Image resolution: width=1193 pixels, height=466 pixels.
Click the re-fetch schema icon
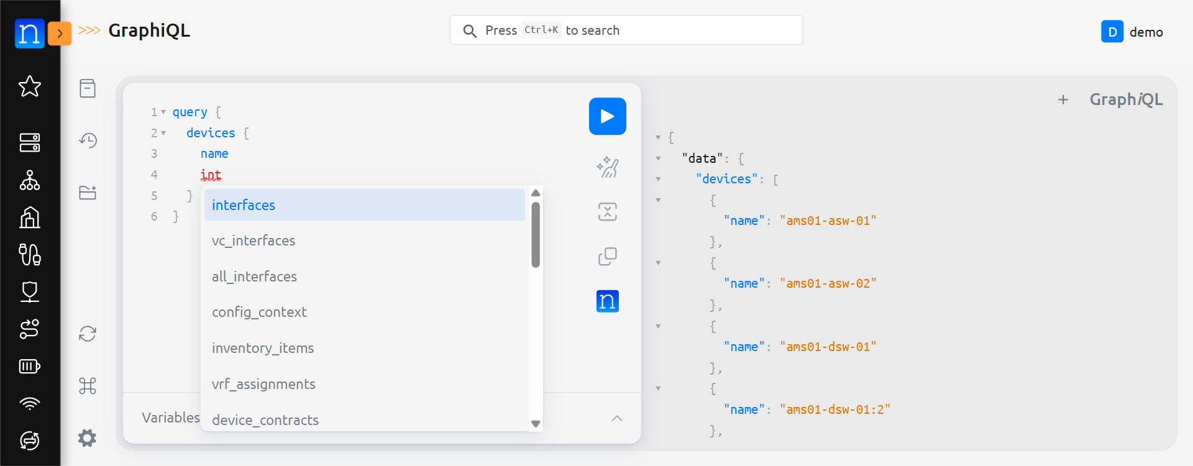(x=88, y=334)
